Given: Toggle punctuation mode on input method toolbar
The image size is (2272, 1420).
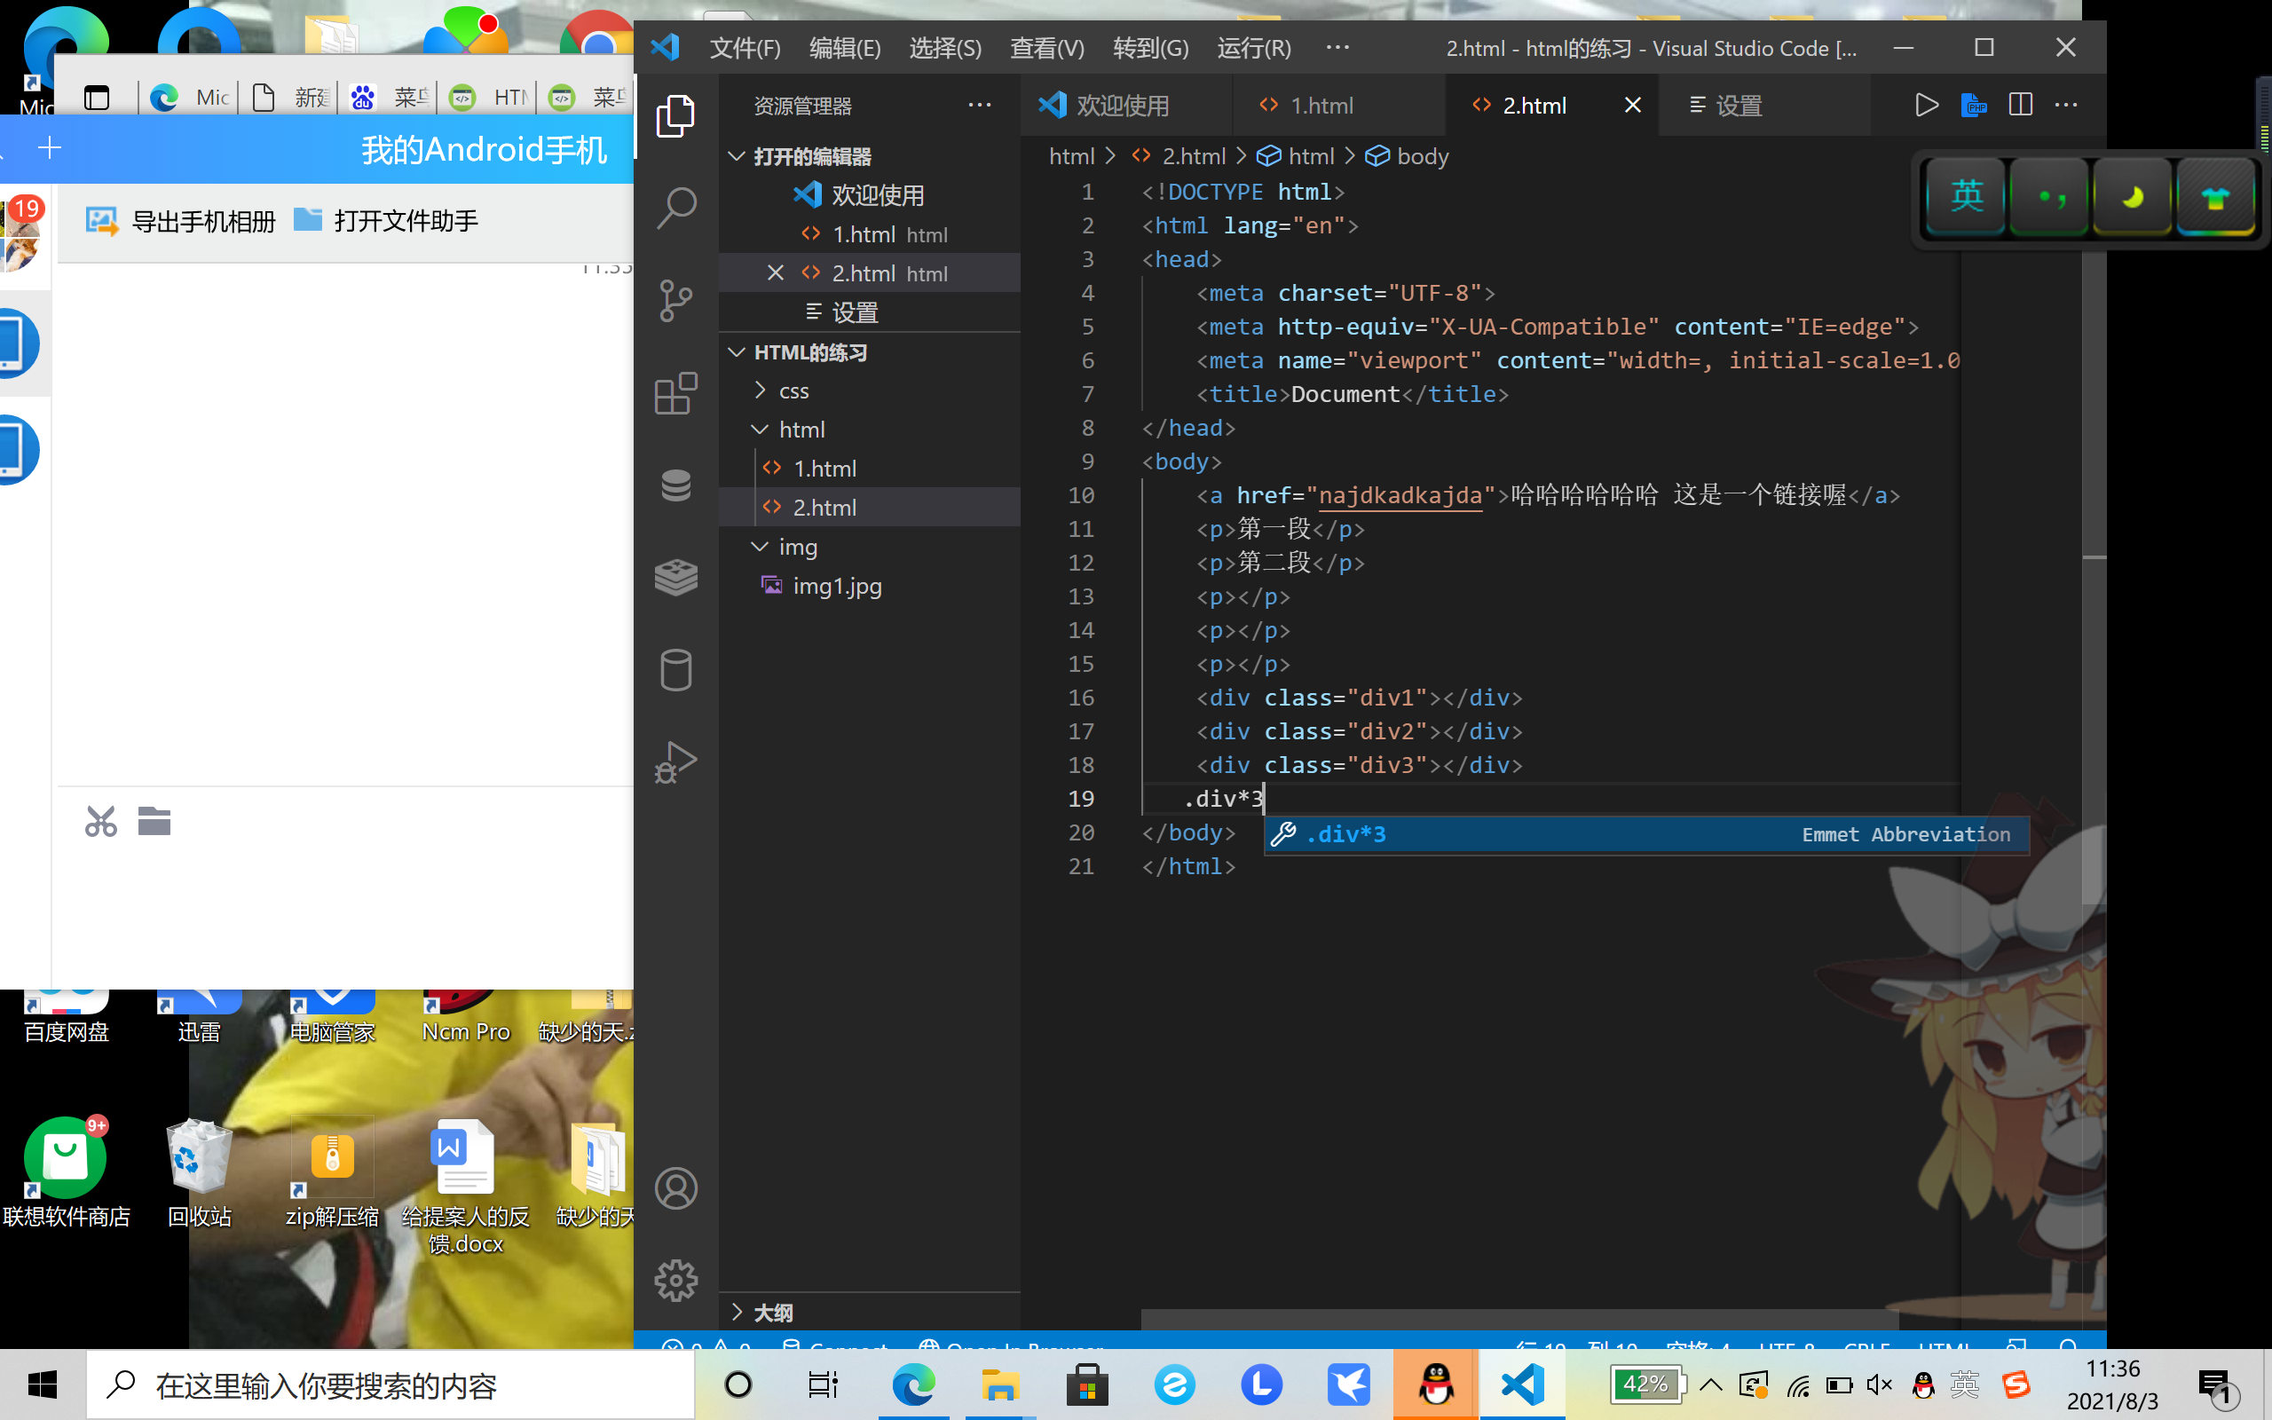Looking at the screenshot, I should point(2048,198).
